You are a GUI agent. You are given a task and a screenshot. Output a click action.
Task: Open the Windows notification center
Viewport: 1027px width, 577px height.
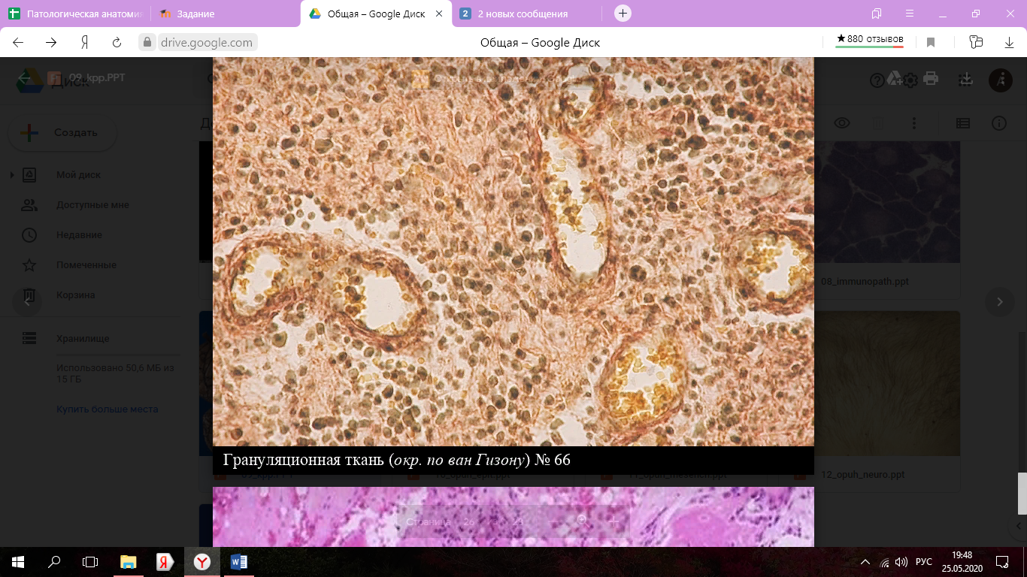[1002, 562]
